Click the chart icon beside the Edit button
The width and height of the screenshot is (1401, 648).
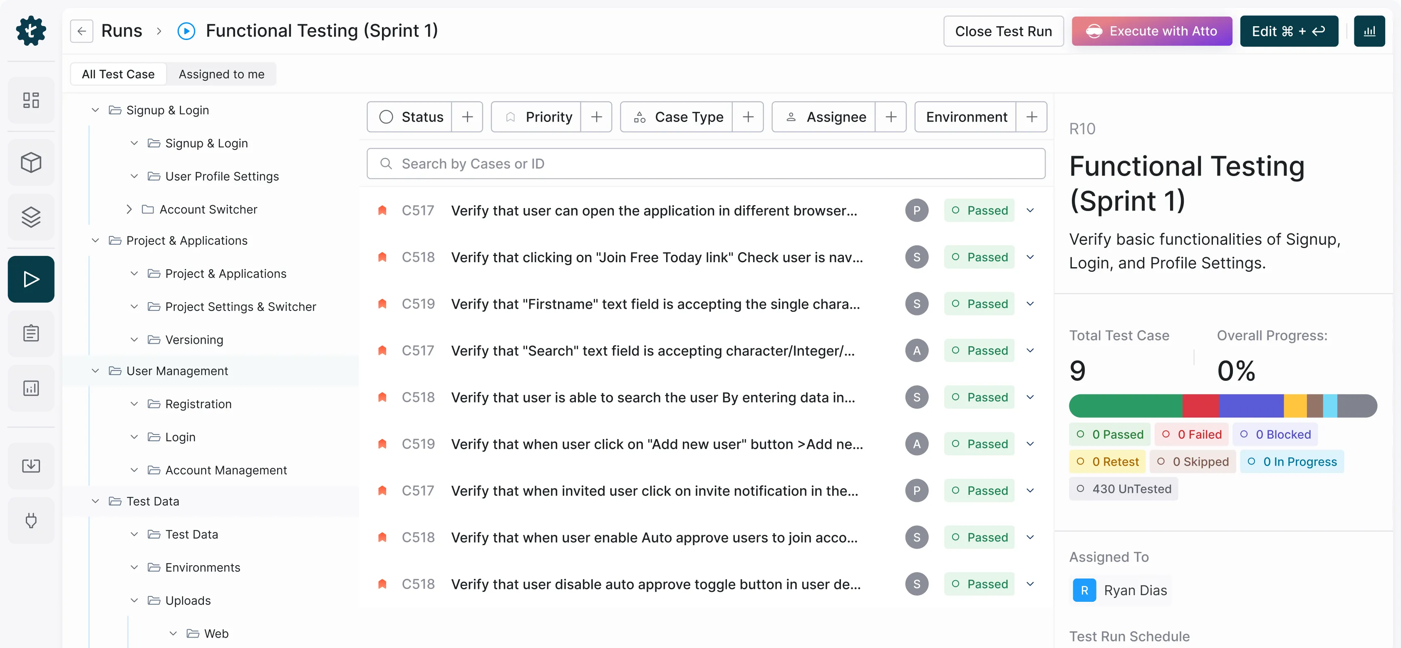1369,31
